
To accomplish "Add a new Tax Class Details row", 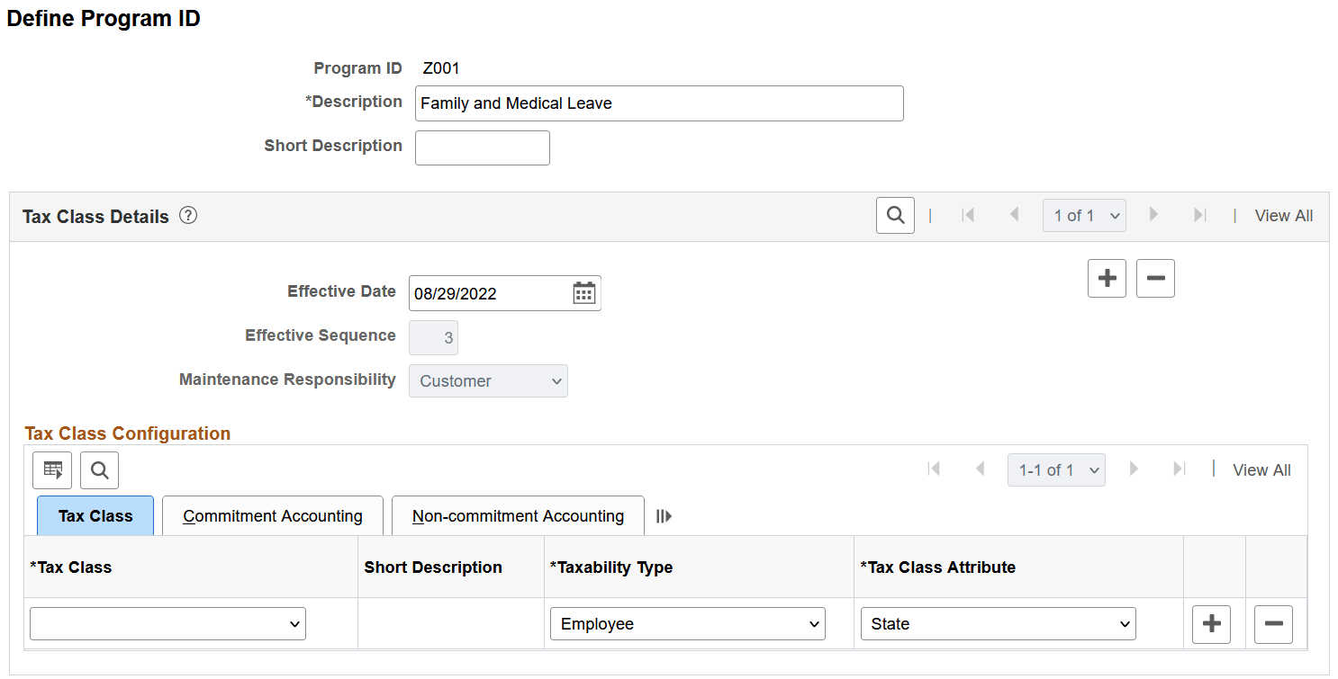I will click(x=1107, y=278).
